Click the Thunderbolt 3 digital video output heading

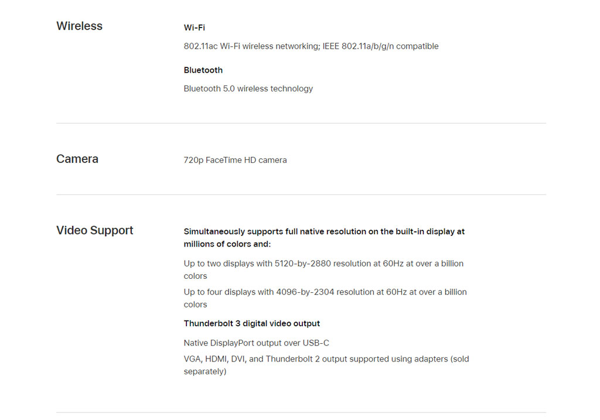[x=252, y=323]
